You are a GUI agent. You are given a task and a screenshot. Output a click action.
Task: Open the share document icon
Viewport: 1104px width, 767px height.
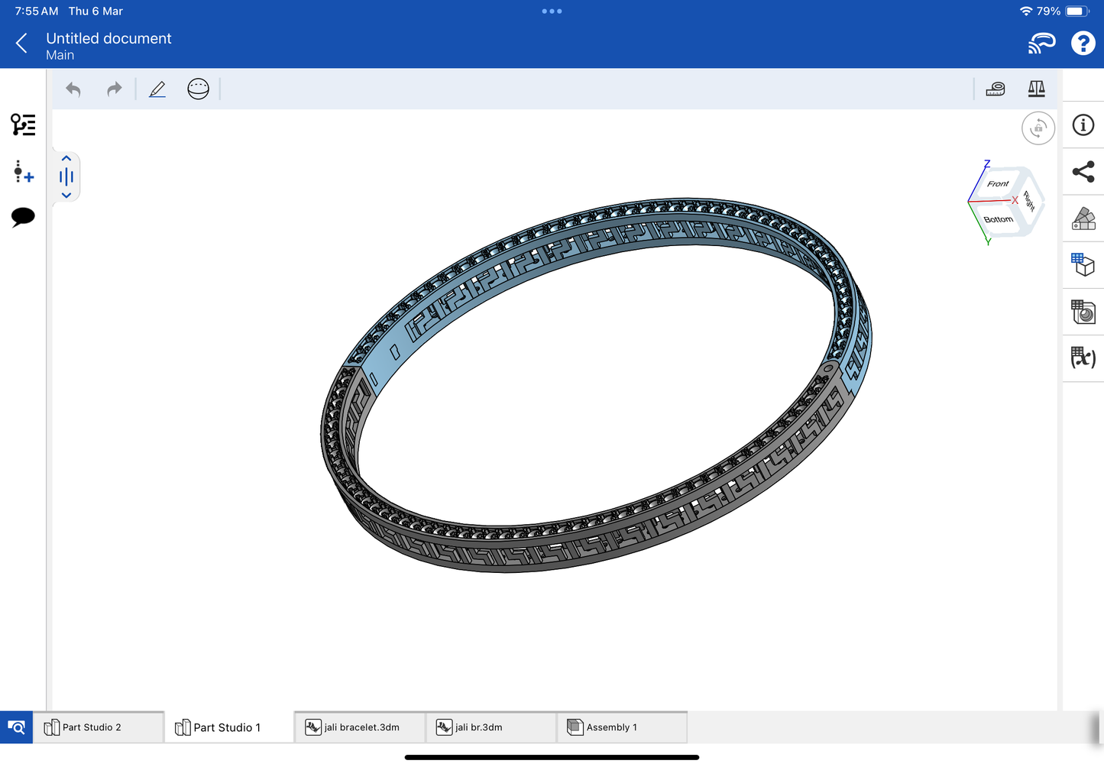(1083, 172)
